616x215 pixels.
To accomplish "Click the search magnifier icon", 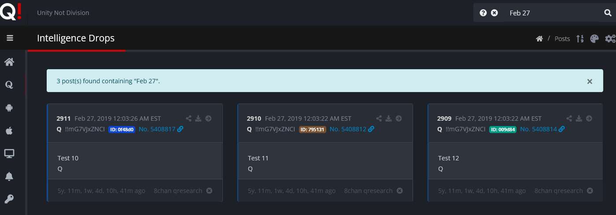I will (x=608, y=13).
